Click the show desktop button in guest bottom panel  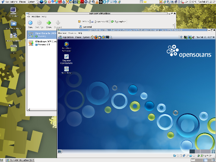coord(60,151)
